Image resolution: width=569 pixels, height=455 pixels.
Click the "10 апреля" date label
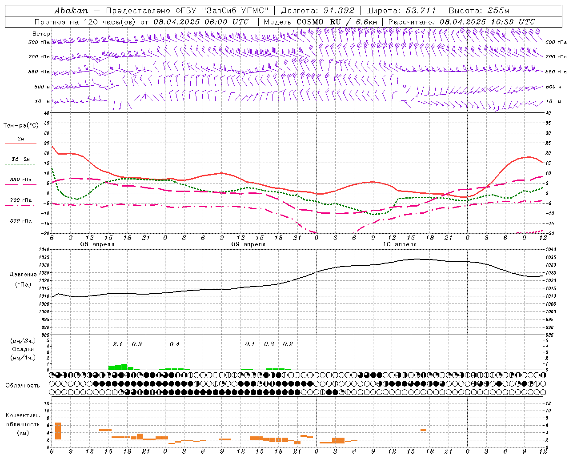point(400,244)
